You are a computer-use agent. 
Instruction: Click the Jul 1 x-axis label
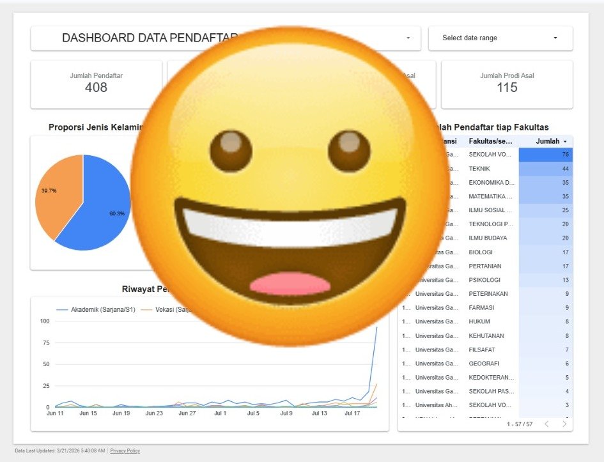221,413
